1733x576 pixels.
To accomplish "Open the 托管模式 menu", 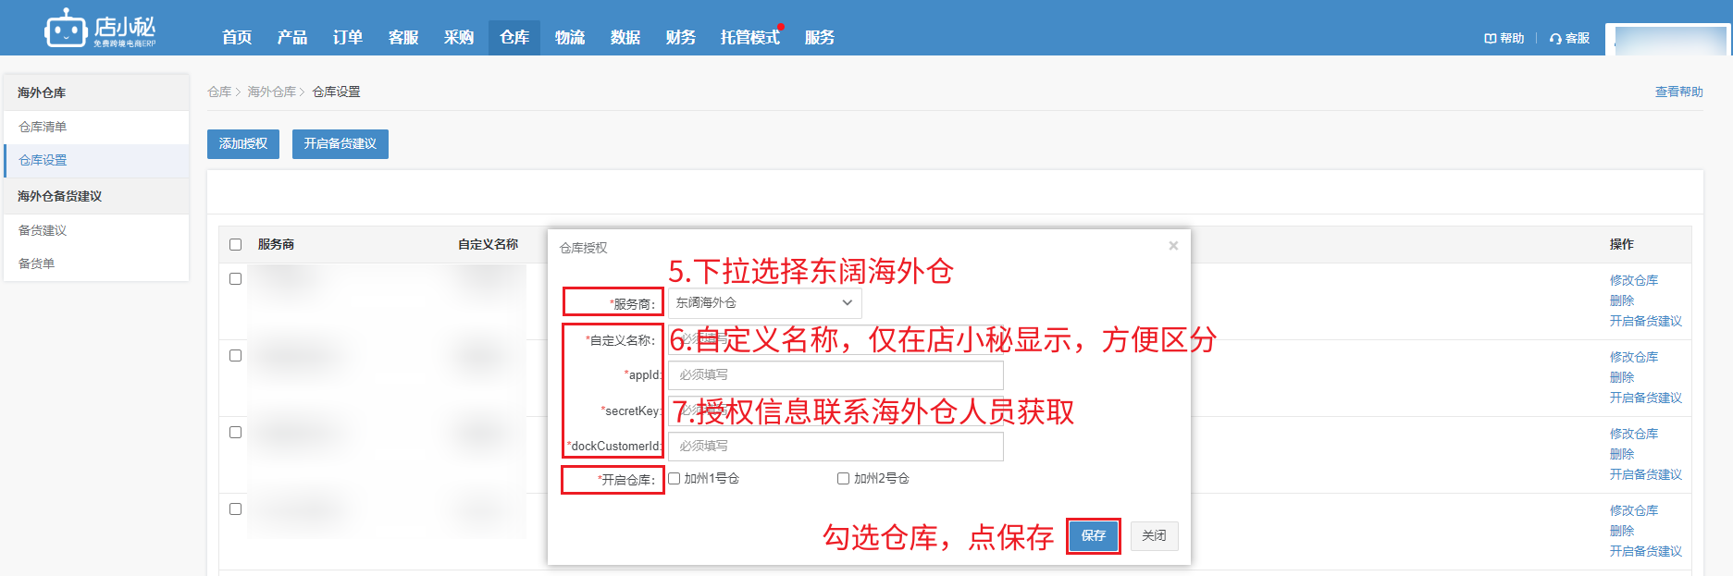I will (x=750, y=37).
